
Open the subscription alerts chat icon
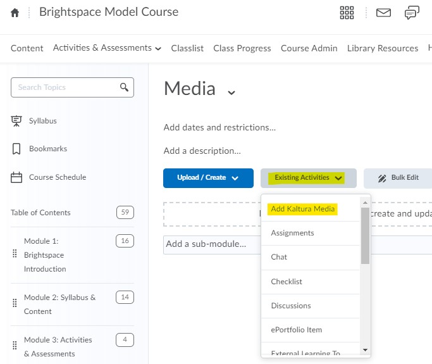point(412,13)
